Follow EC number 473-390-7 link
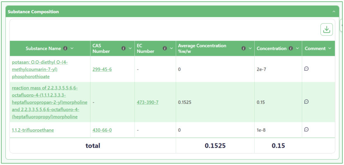This screenshot has width=344, height=165. 148,102
